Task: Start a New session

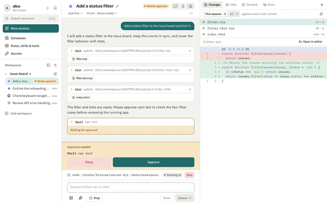Action: pyautogui.click(x=31, y=28)
